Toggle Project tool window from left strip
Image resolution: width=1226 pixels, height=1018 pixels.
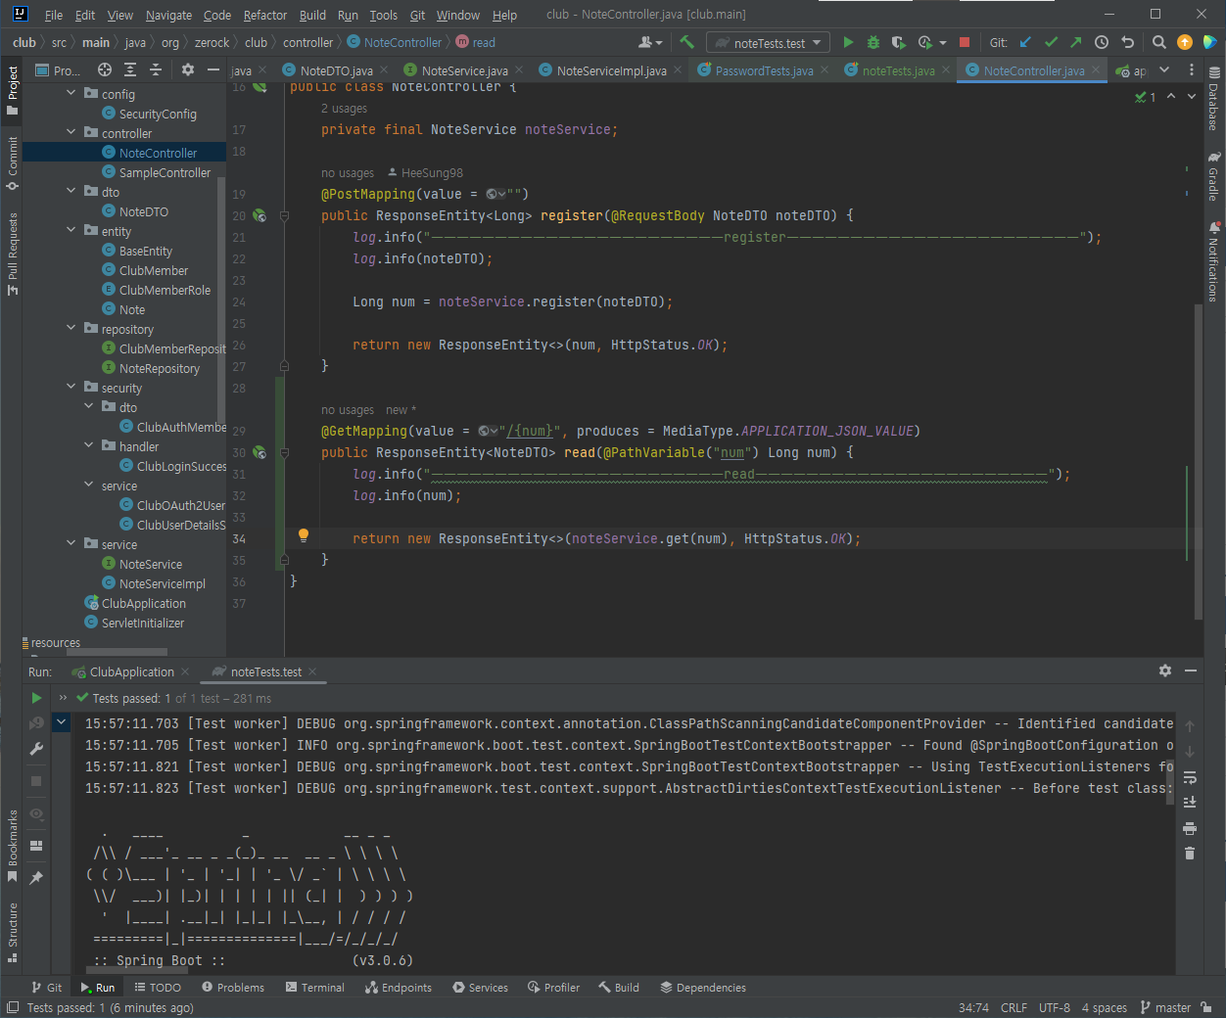tap(12, 90)
